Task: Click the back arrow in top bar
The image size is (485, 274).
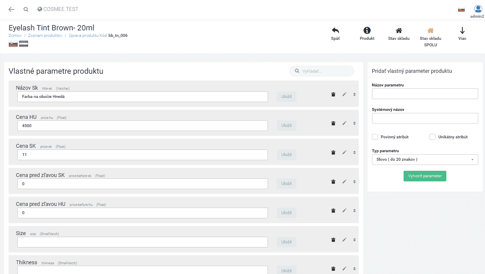Action: [12, 9]
